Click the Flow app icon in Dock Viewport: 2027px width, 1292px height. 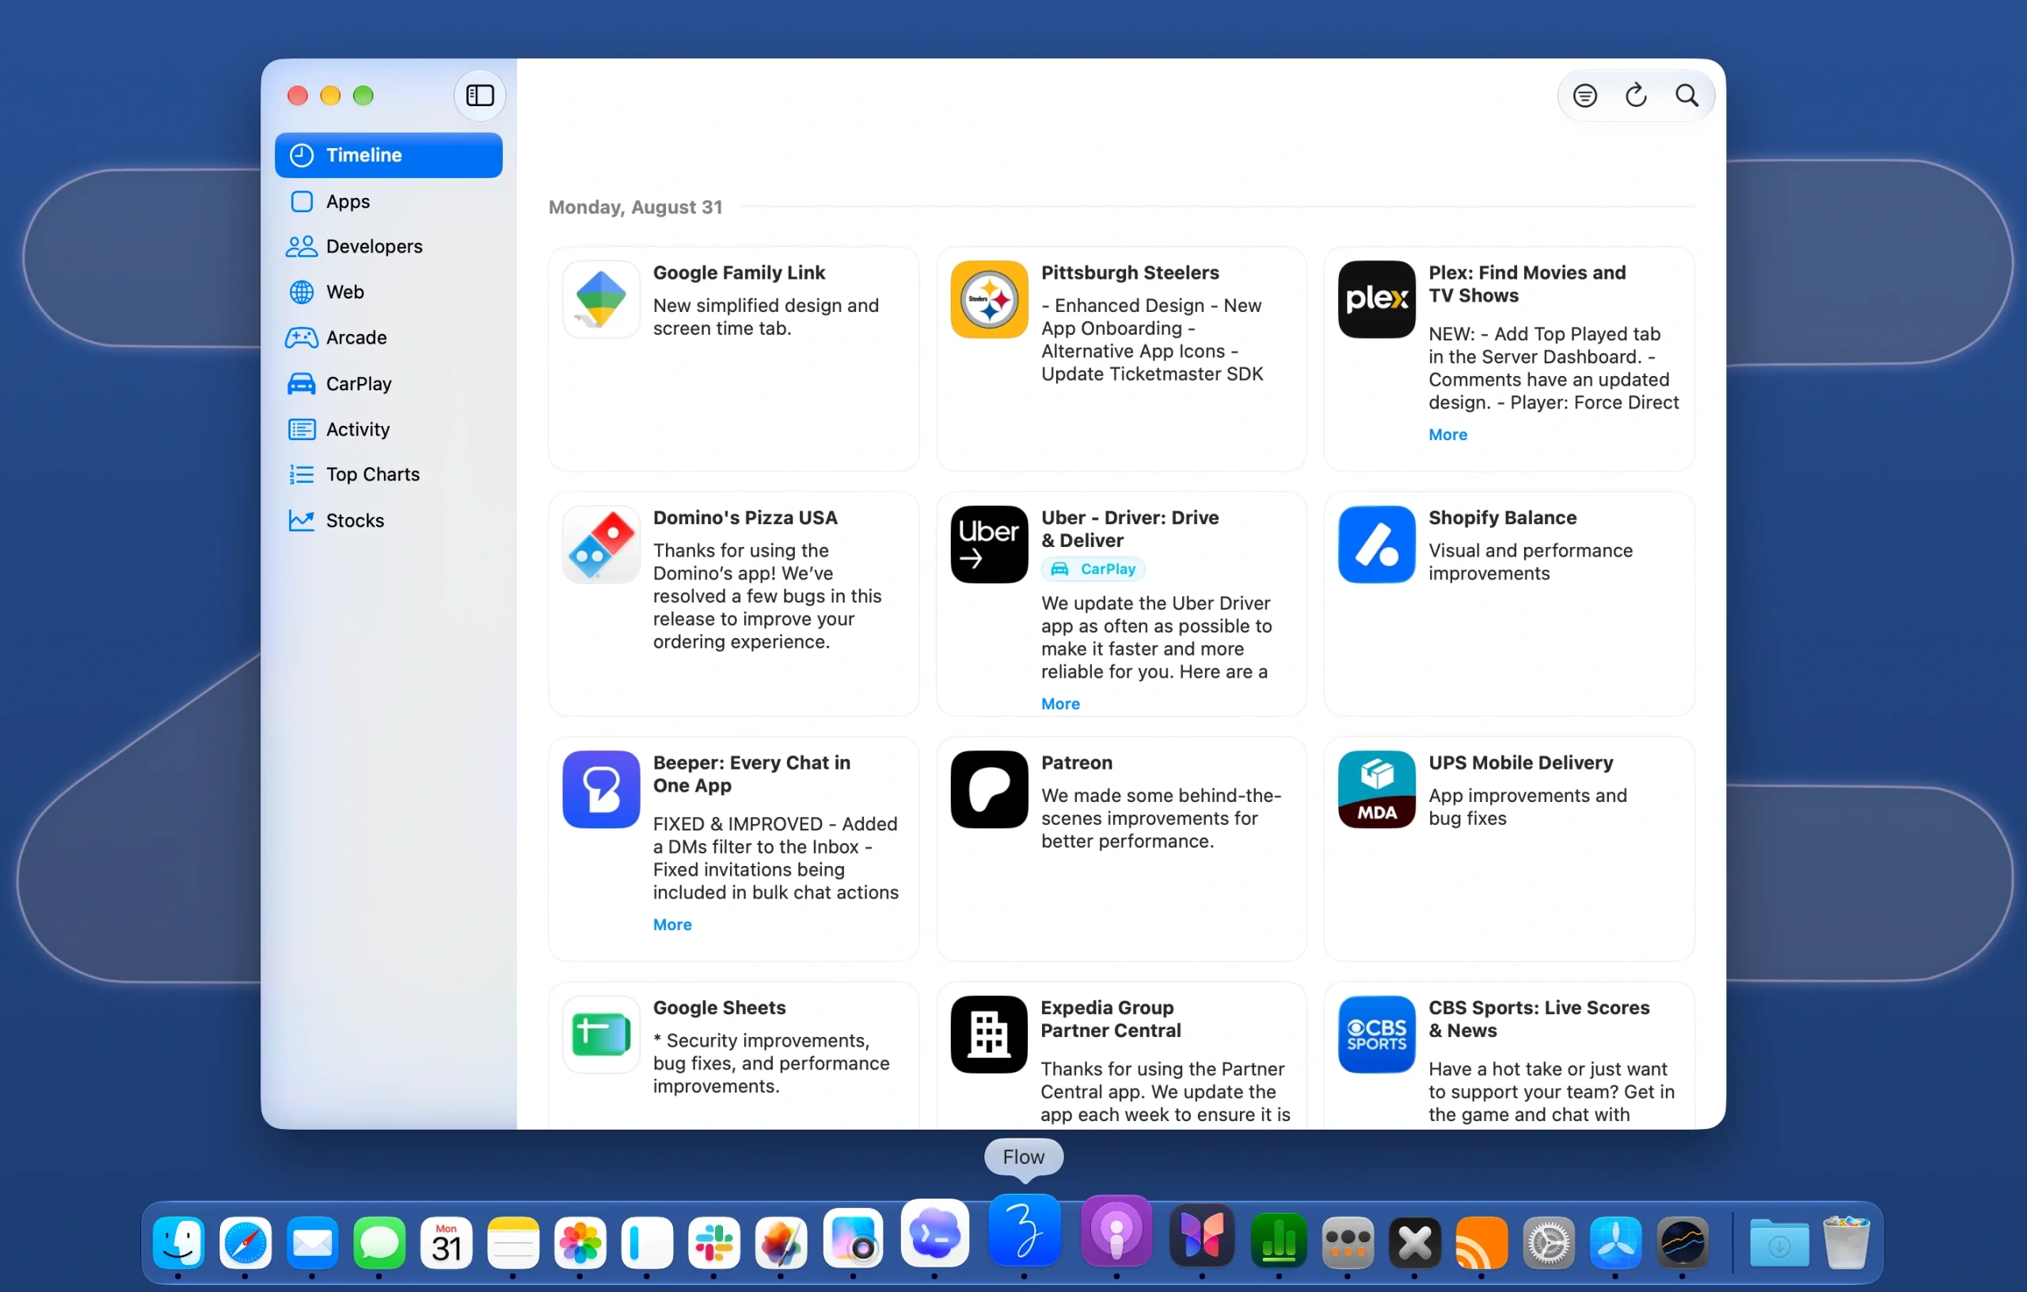(1024, 1230)
